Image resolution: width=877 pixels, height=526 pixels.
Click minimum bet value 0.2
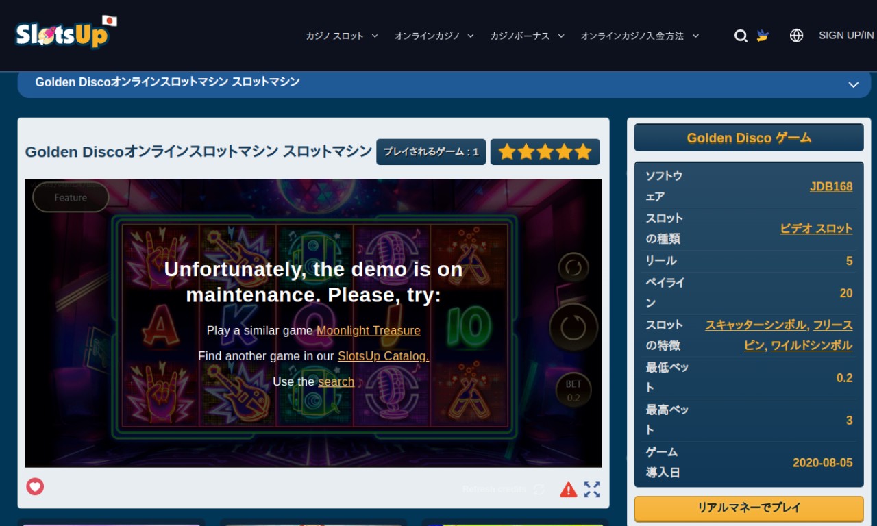845,378
